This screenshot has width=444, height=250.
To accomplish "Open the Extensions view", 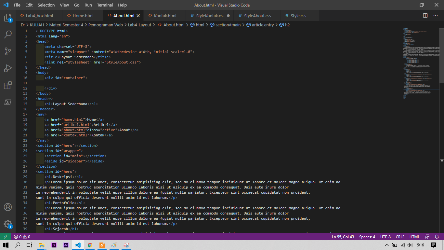I will tap(8, 85).
